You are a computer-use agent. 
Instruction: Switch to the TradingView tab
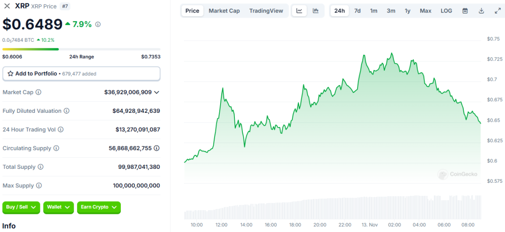[x=266, y=11]
